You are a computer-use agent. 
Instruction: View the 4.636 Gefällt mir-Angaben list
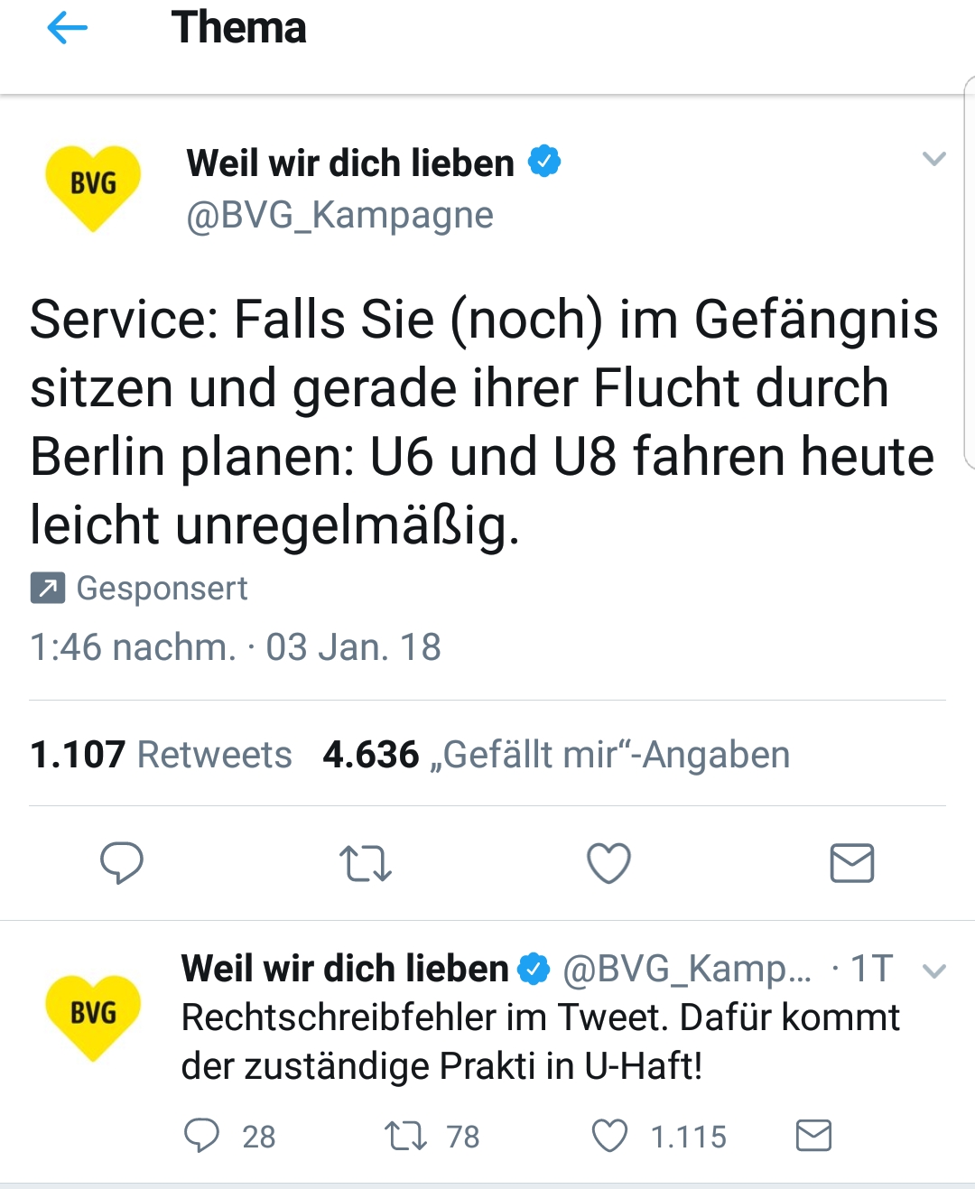point(556,755)
